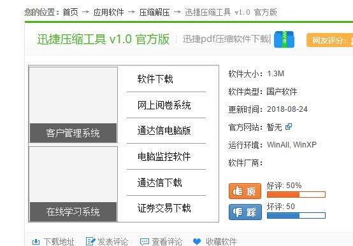Viewport: 353px width, 246px height.
Task: Click the blue 坏评 progress bar
Action: tap(296, 215)
